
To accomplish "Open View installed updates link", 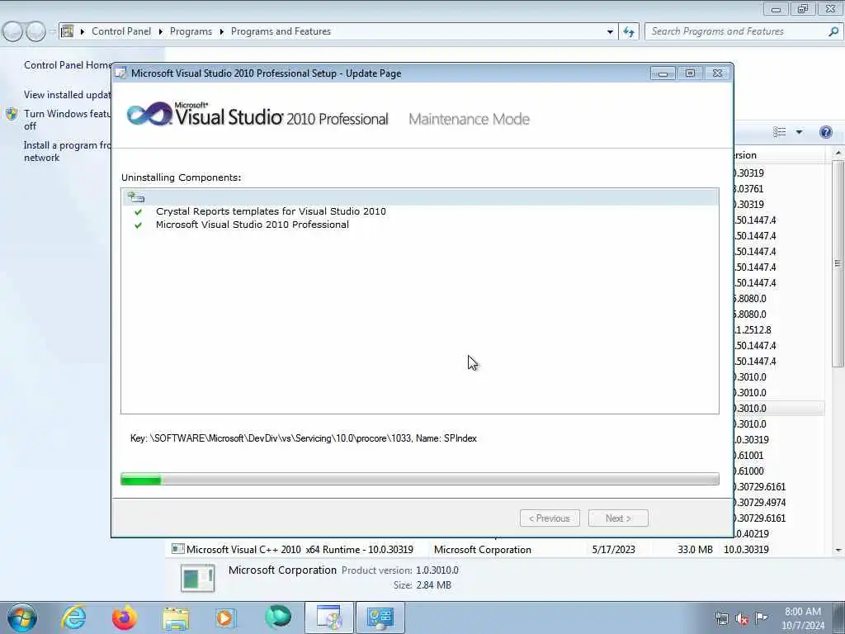I will pos(68,95).
